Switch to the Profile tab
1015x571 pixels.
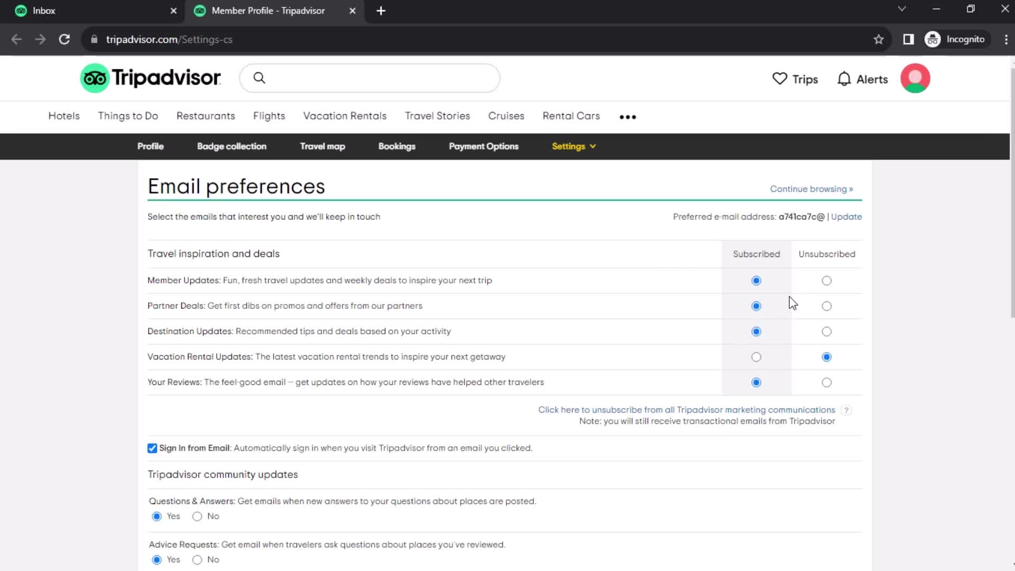(150, 146)
